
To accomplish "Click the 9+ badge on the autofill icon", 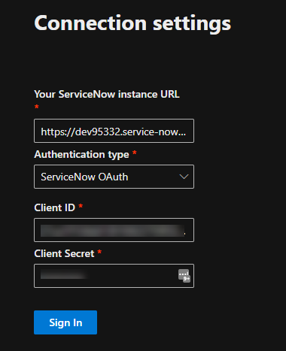I will point(187,279).
